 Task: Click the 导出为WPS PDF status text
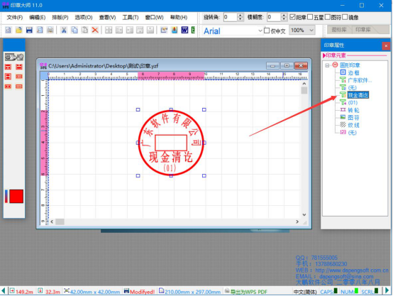pos(249,292)
